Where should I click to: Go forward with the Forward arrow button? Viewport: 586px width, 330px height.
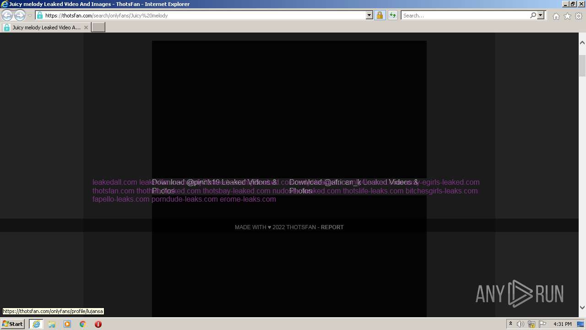[x=20, y=15]
